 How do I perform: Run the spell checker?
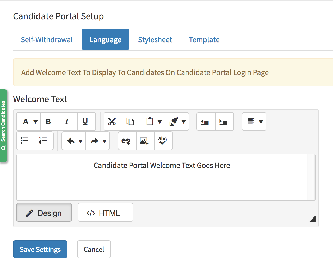pos(163,141)
